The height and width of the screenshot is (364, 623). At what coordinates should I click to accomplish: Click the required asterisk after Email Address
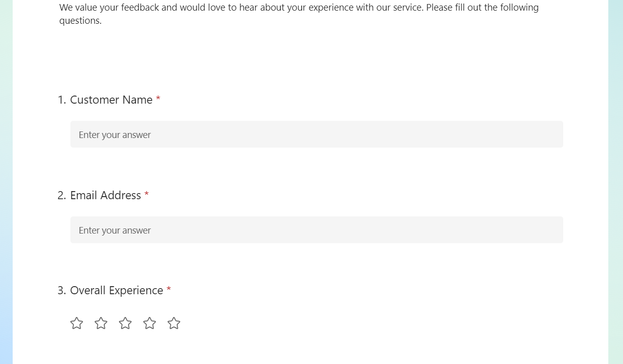[146, 195]
